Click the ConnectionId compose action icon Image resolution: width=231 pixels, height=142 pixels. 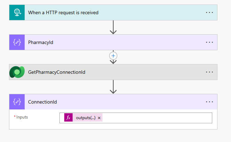pyautogui.click(x=17, y=102)
